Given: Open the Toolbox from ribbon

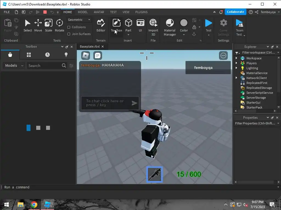Looking at the screenshot, I should 116,25.
